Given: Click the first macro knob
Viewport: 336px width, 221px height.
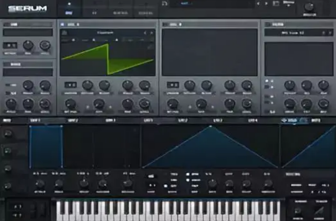Looking at the screenshot, I should pyautogui.click(x=8, y=134).
